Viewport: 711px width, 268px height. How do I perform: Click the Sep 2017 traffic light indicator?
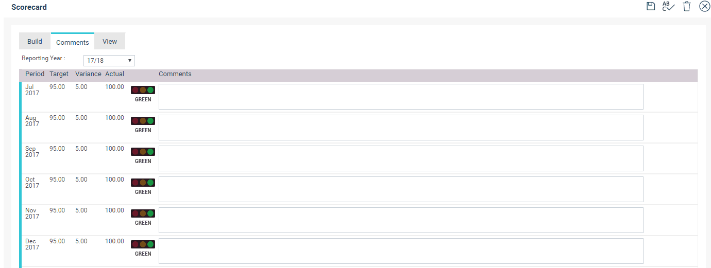point(143,152)
